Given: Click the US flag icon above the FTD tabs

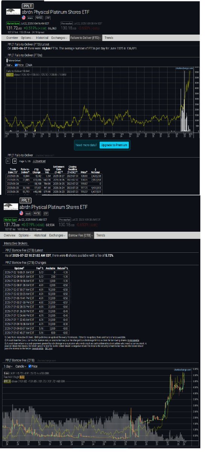Looking at the screenshot, I should (24, 18).
